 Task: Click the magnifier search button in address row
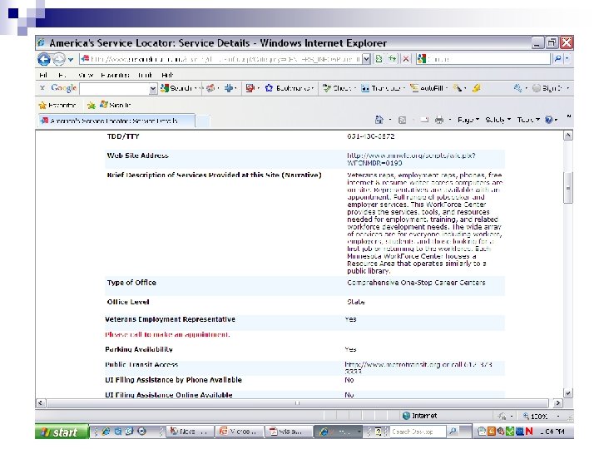[557, 59]
